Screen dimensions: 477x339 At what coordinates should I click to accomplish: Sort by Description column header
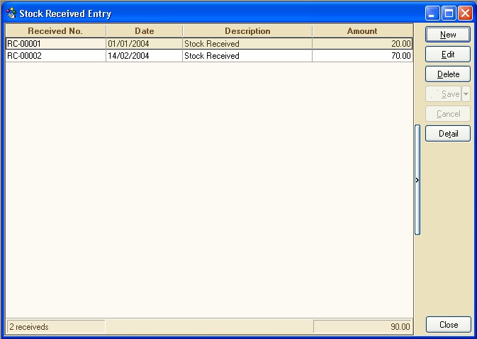[x=247, y=31]
